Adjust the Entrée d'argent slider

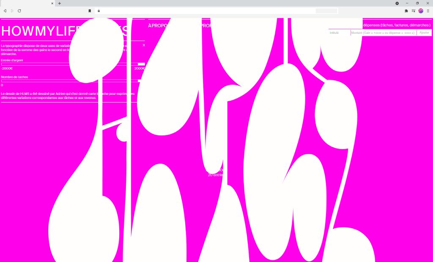tap(73, 64)
